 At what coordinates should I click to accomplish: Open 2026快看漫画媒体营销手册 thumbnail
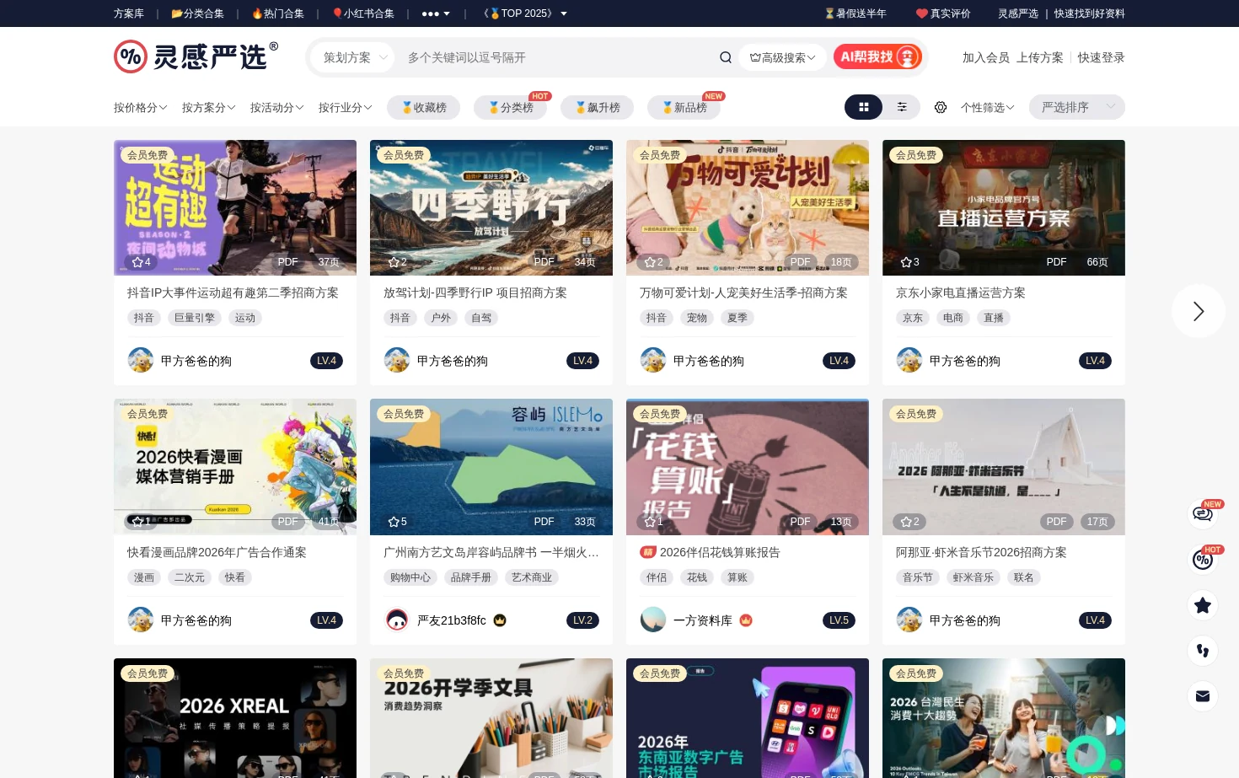[235, 467]
